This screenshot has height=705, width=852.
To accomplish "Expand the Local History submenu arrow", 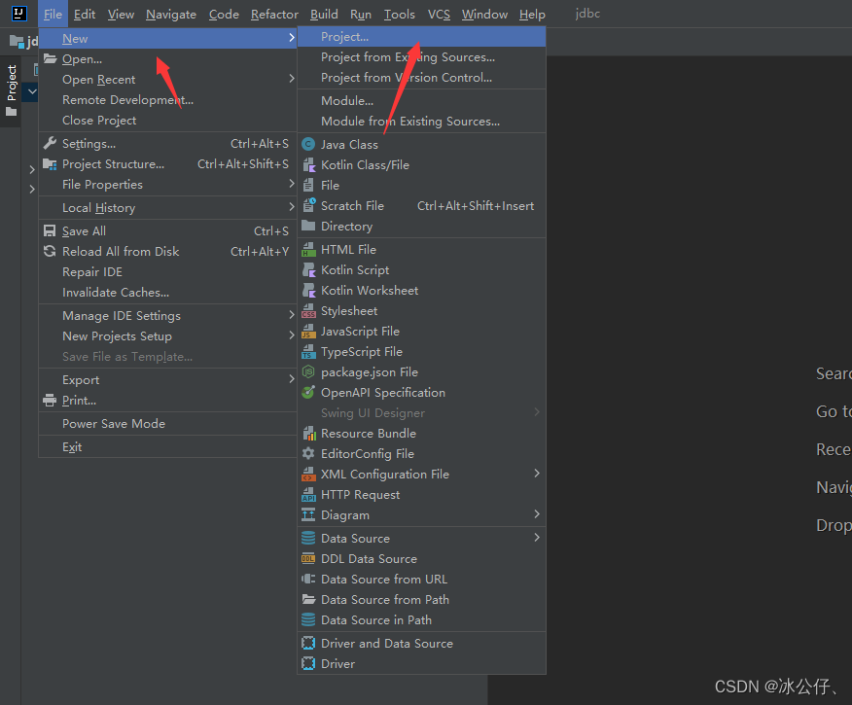I will click(292, 207).
